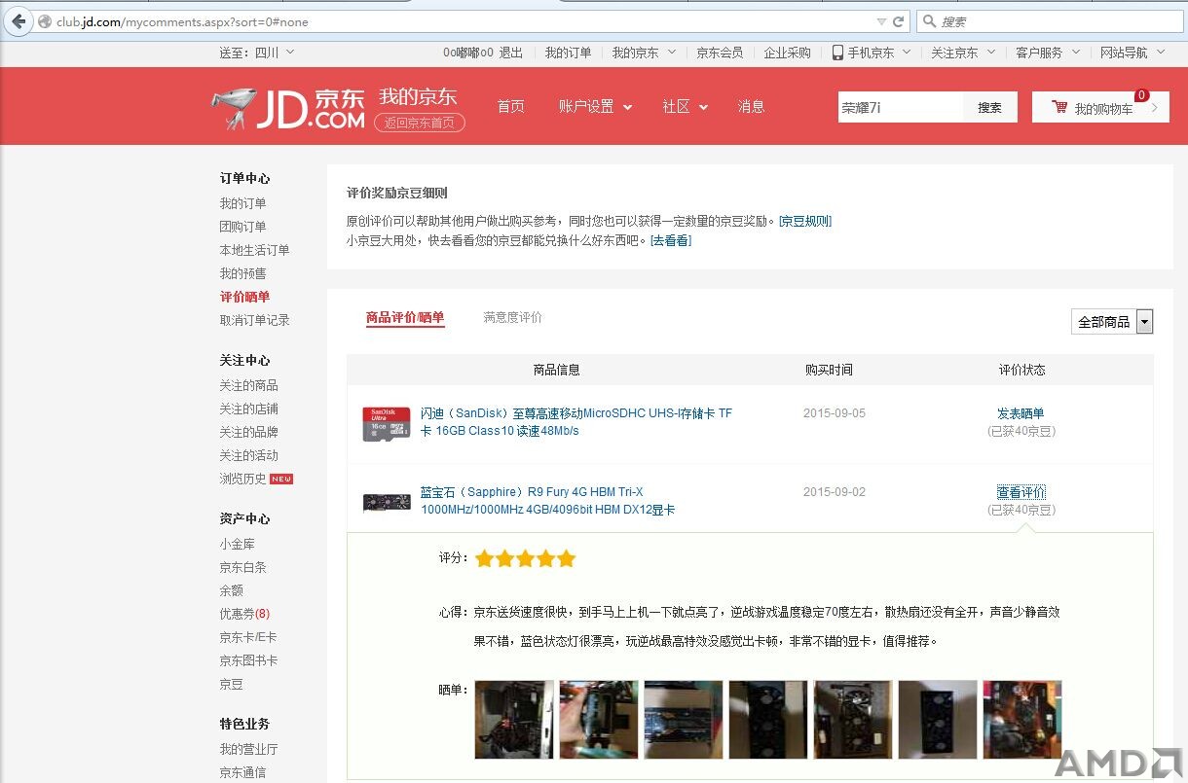Image resolution: width=1188 pixels, height=783 pixels.
Task: Switch to the 商品评价晒单 tab
Action: pos(405,317)
